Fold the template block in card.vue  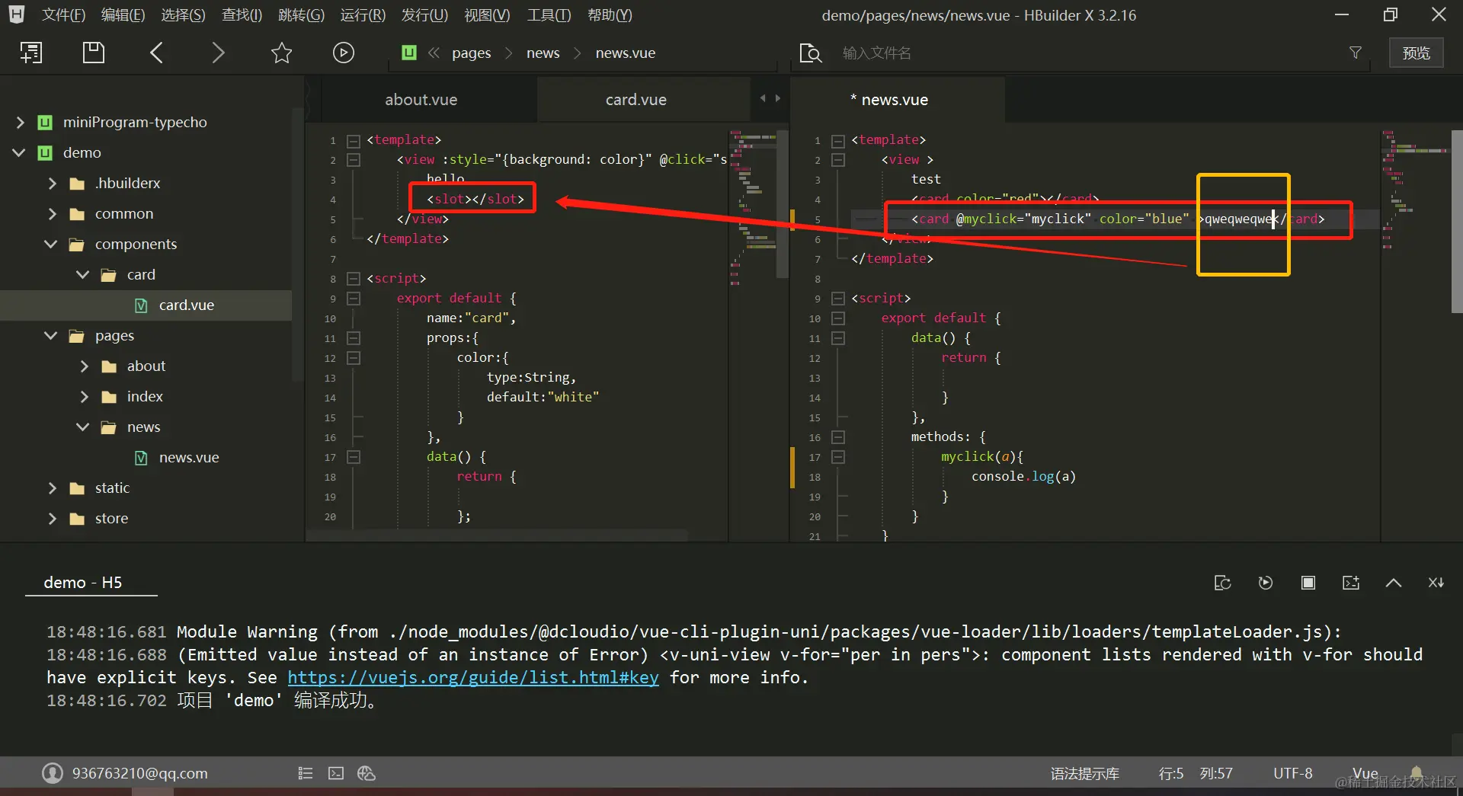coord(354,141)
